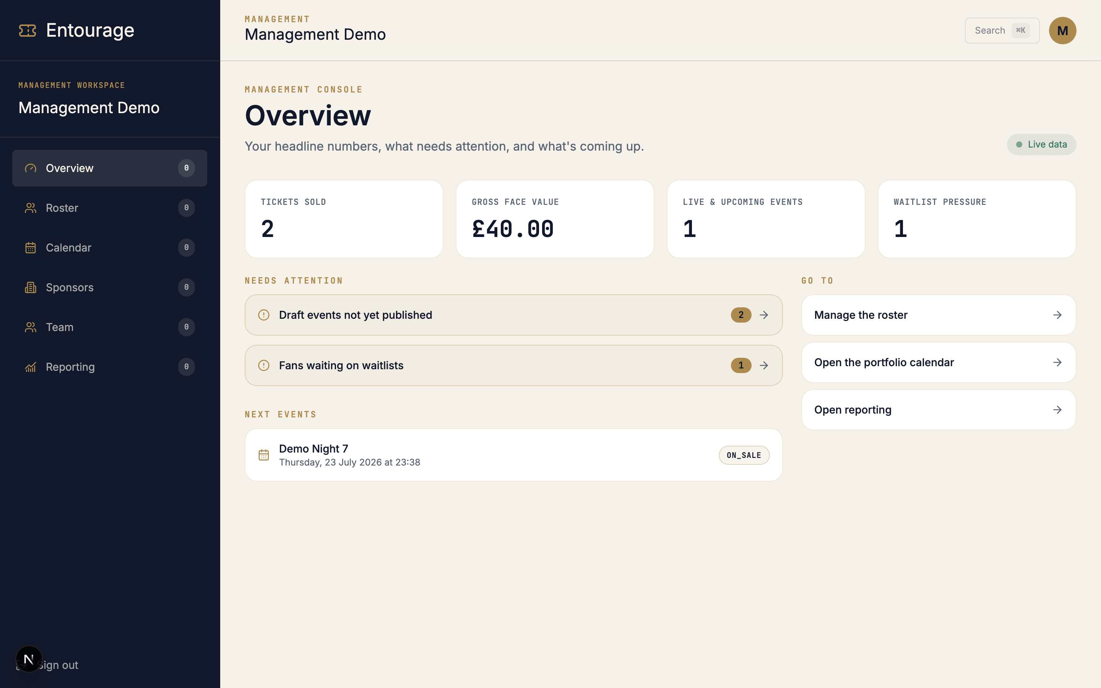The image size is (1101, 688).
Task: Click the Live & Upcoming Events card
Action: pyautogui.click(x=766, y=219)
